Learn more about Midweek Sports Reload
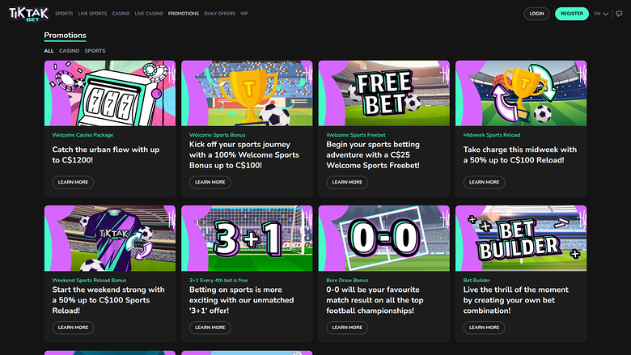Image resolution: width=631 pixels, height=355 pixels. [x=484, y=182]
